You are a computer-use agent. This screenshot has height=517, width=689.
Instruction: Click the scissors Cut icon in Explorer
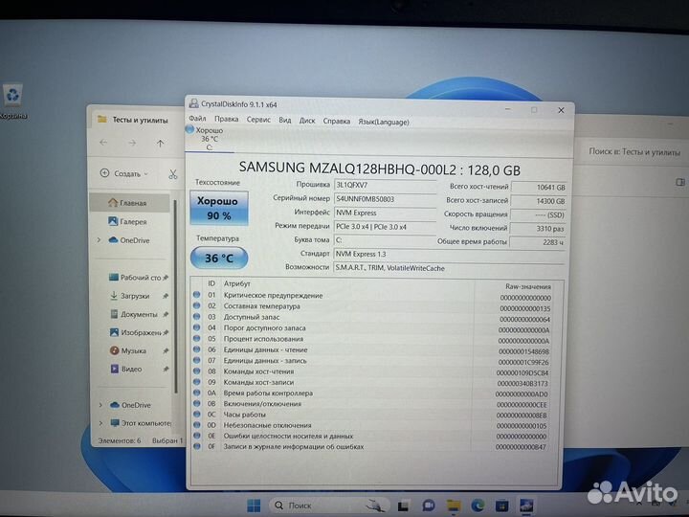tap(172, 174)
